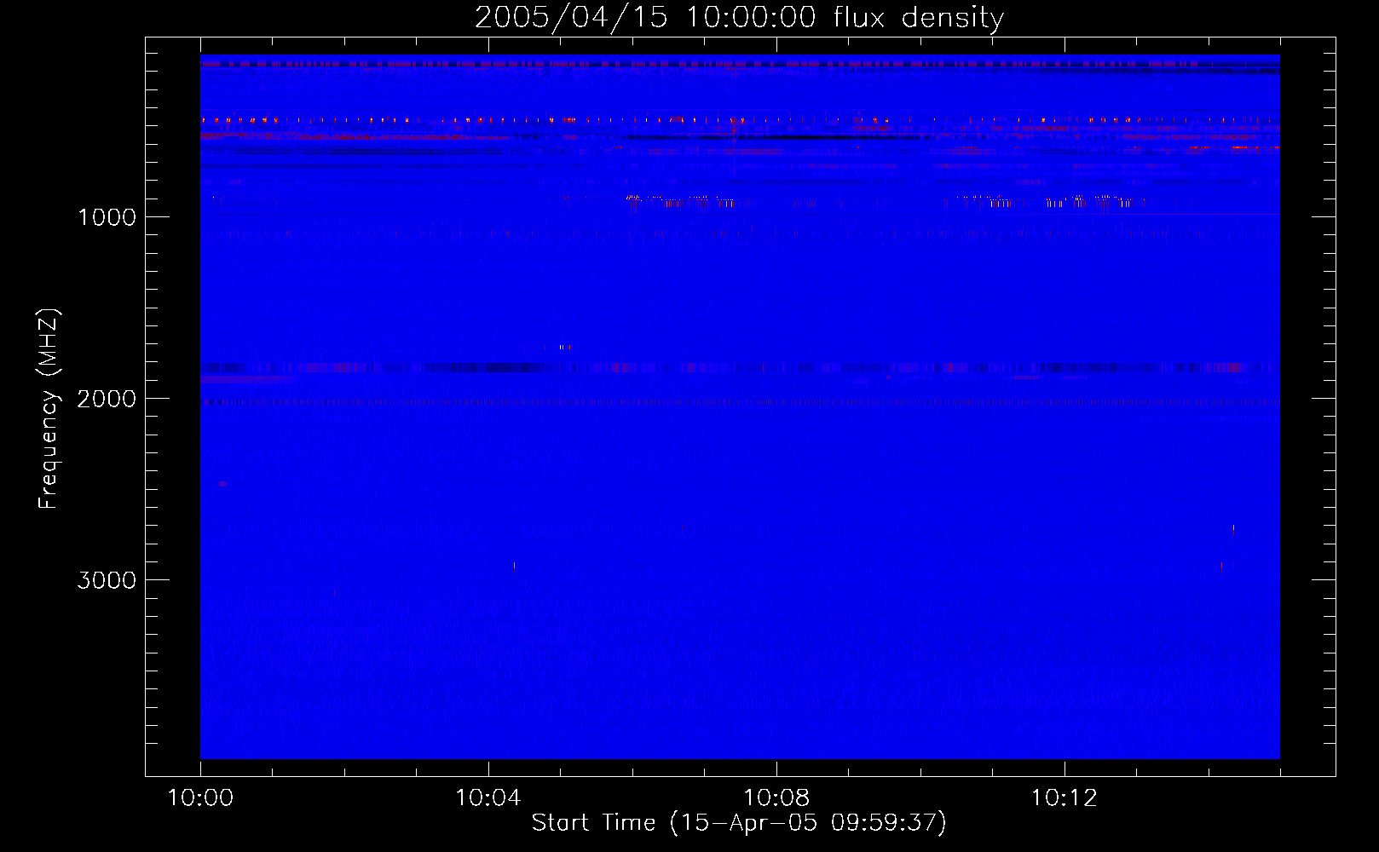Click the 10:08 time tick label
This screenshot has height=852, width=1379.
(776, 797)
